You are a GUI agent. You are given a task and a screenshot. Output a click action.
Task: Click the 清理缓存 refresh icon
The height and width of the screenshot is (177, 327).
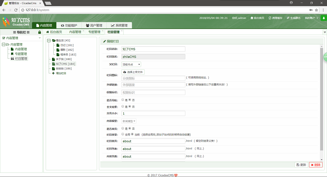click(270, 18)
